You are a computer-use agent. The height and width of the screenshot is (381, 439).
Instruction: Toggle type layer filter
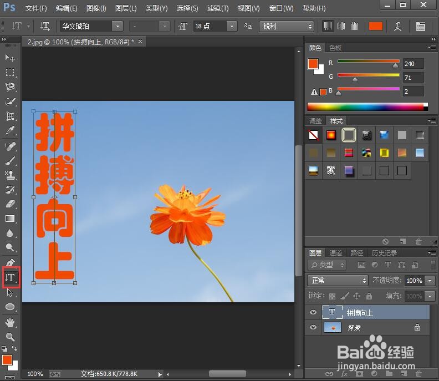click(388, 265)
